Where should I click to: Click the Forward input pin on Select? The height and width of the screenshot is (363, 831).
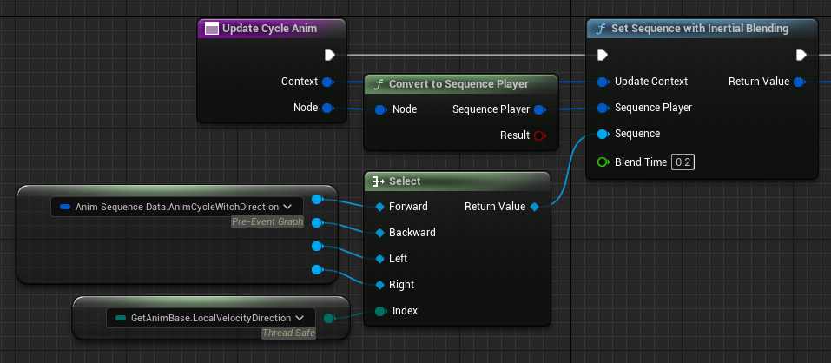coord(379,207)
